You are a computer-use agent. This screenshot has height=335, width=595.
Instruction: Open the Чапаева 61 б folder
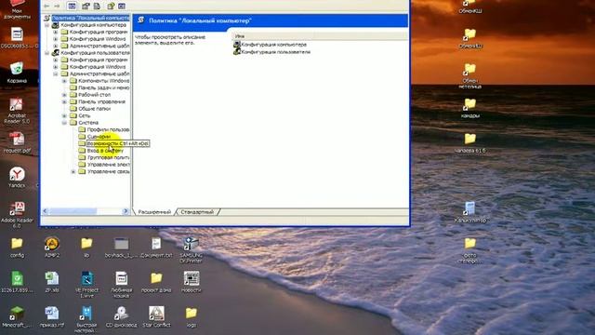[x=469, y=142]
